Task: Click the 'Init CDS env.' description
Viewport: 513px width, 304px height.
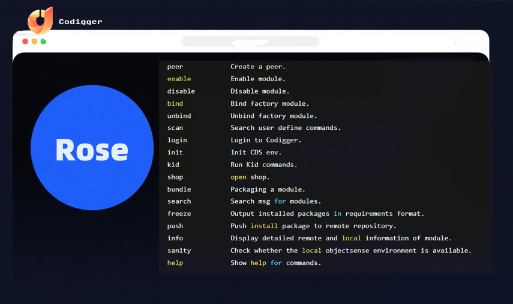Action: 256,153
